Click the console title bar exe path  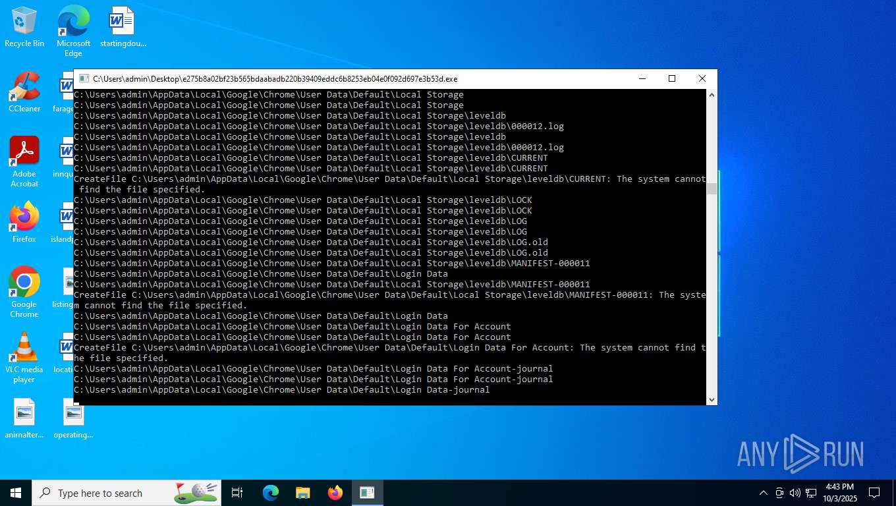[x=275, y=78]
